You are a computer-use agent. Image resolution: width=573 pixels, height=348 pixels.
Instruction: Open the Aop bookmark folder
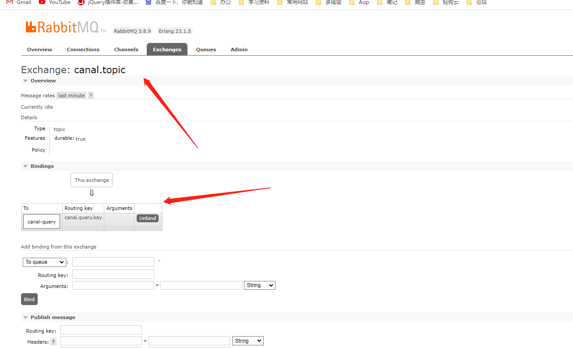pyautogui.click(x=359, y=2)
